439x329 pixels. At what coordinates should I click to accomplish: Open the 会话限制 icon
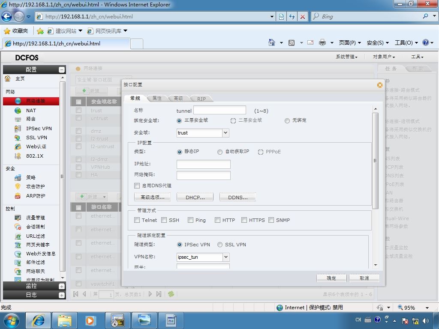18,227
